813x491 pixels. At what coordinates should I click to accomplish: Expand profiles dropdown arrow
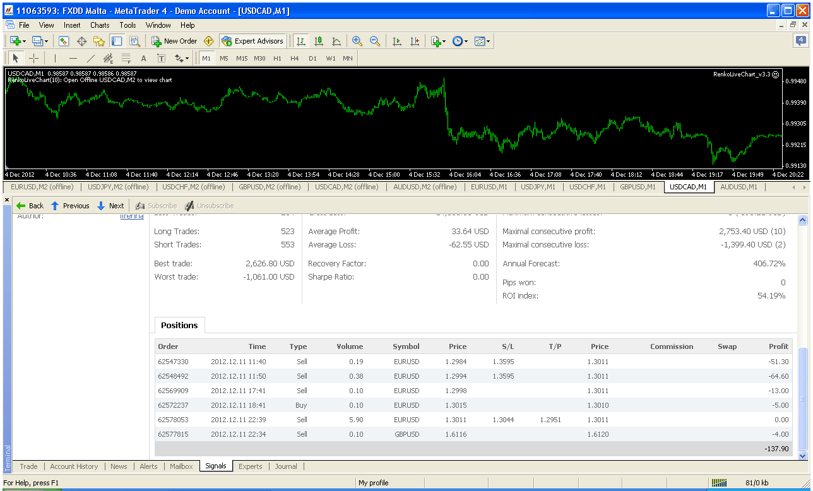[47, 42]
